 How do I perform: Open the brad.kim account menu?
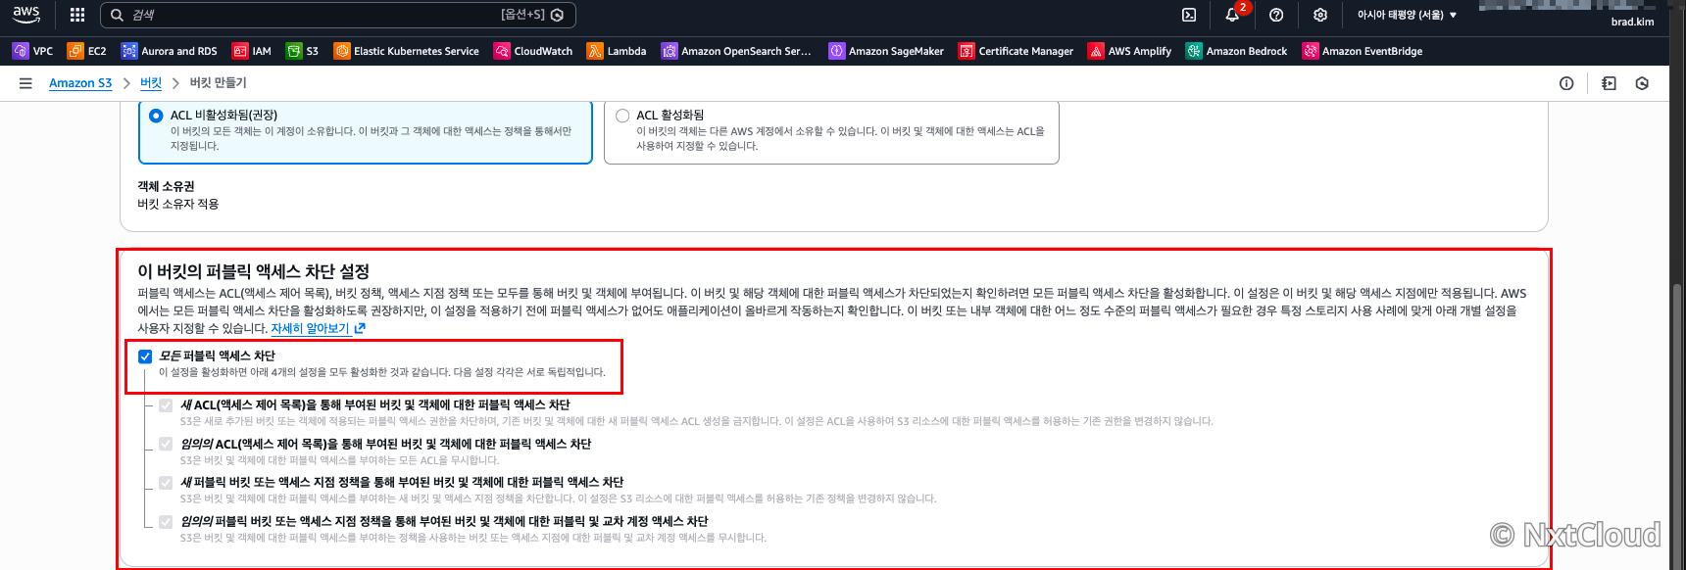pyautogui.click(x=1632, y=22)
